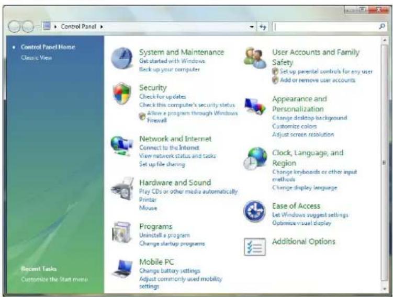Expand the arrow after Control Panel breadcrumb
This screenshot has width=393, height=297.
[102, 27]
